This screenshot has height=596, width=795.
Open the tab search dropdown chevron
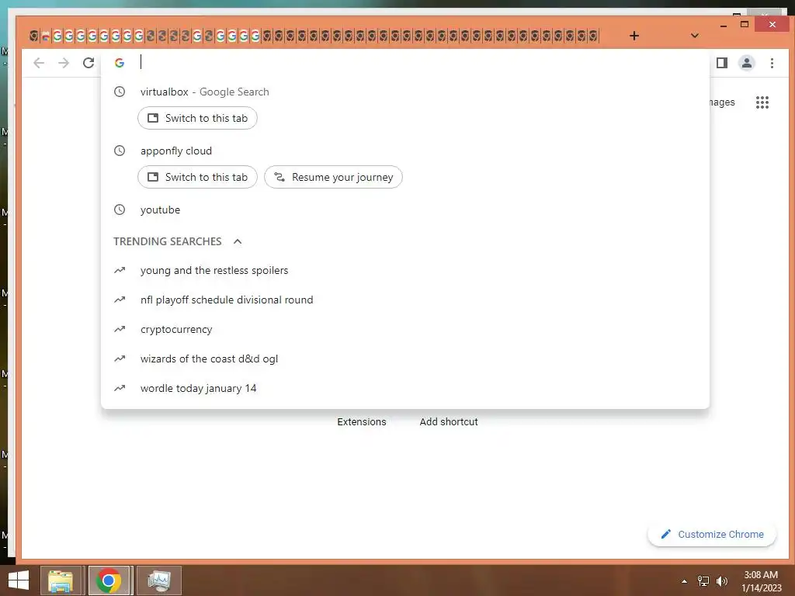(695, 36)
